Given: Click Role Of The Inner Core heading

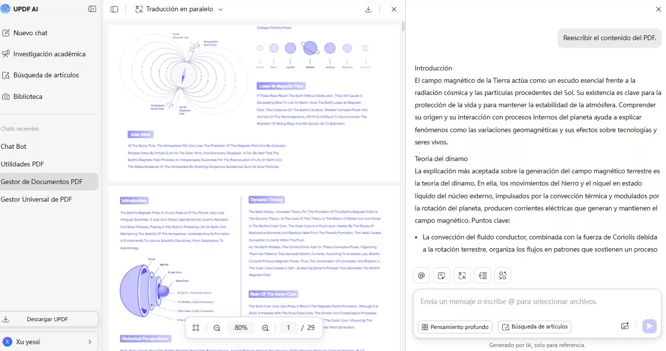Looking at the screenshot, I should point(273,294).
